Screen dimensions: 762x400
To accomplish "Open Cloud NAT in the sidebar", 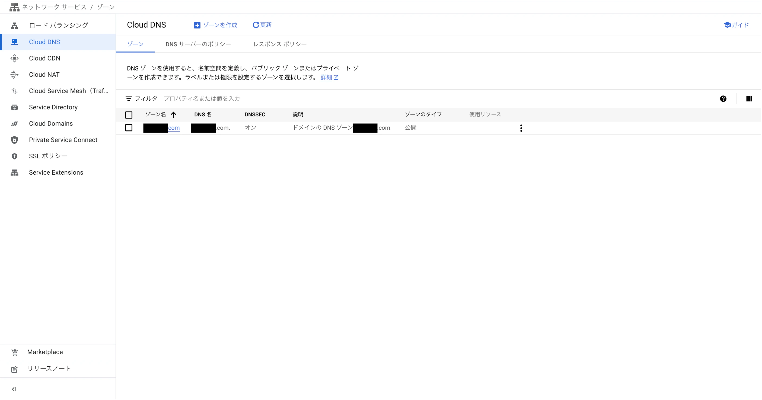I will [x=58, y=75].
